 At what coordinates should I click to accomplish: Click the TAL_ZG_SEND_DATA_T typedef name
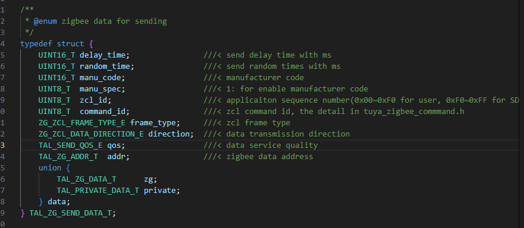(x=70, y=213)
